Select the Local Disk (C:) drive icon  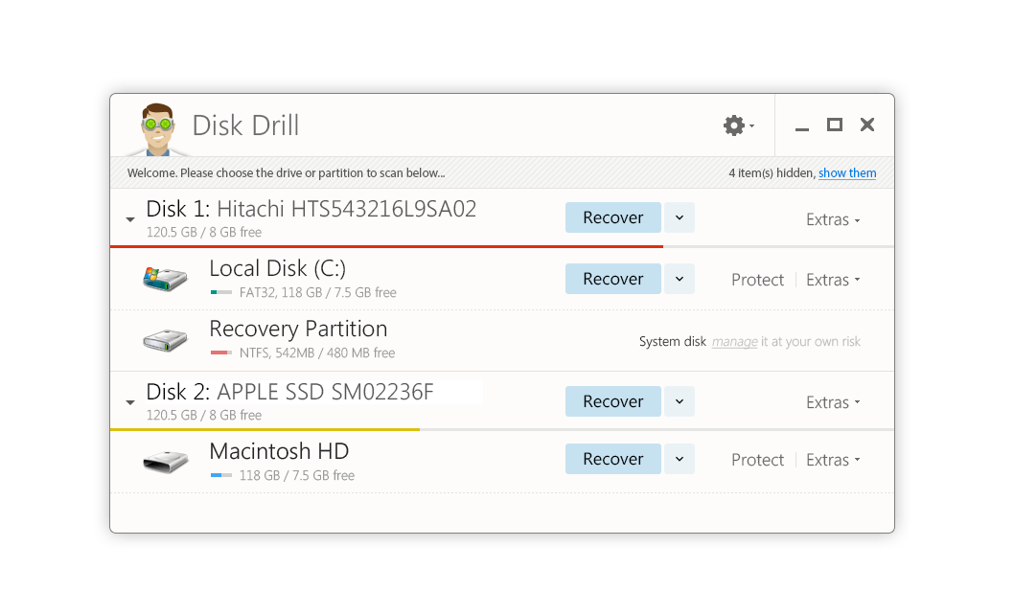[165, 279]
